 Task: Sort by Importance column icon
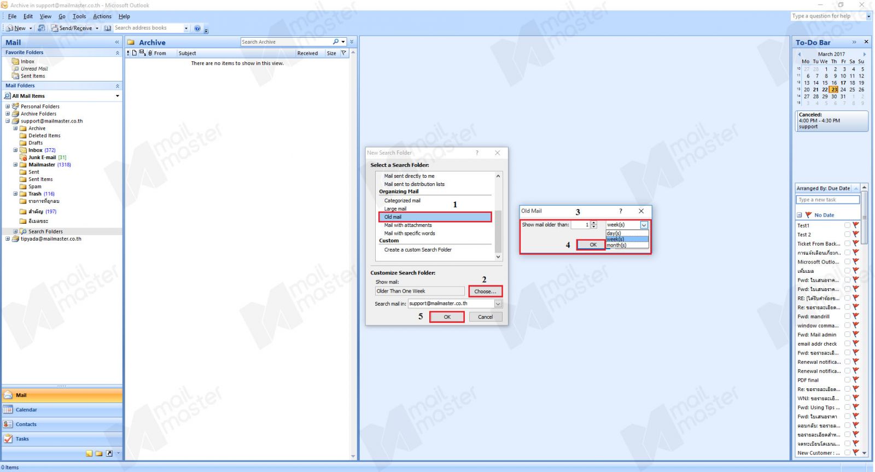click(x=128, y=53)
